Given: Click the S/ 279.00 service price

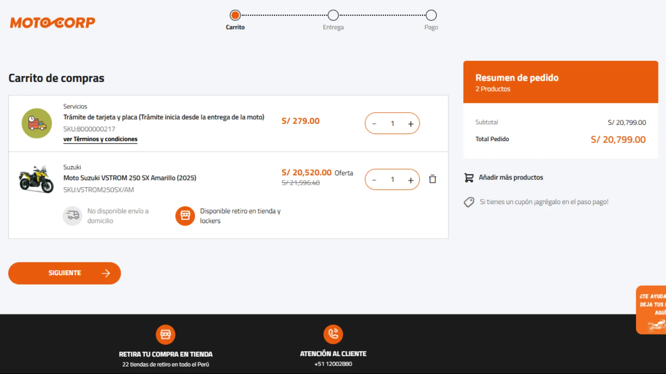Looking at the screenshot, I should click(x=300, y=121).
